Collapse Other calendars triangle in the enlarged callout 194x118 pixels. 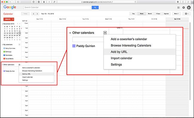point(70,33)
